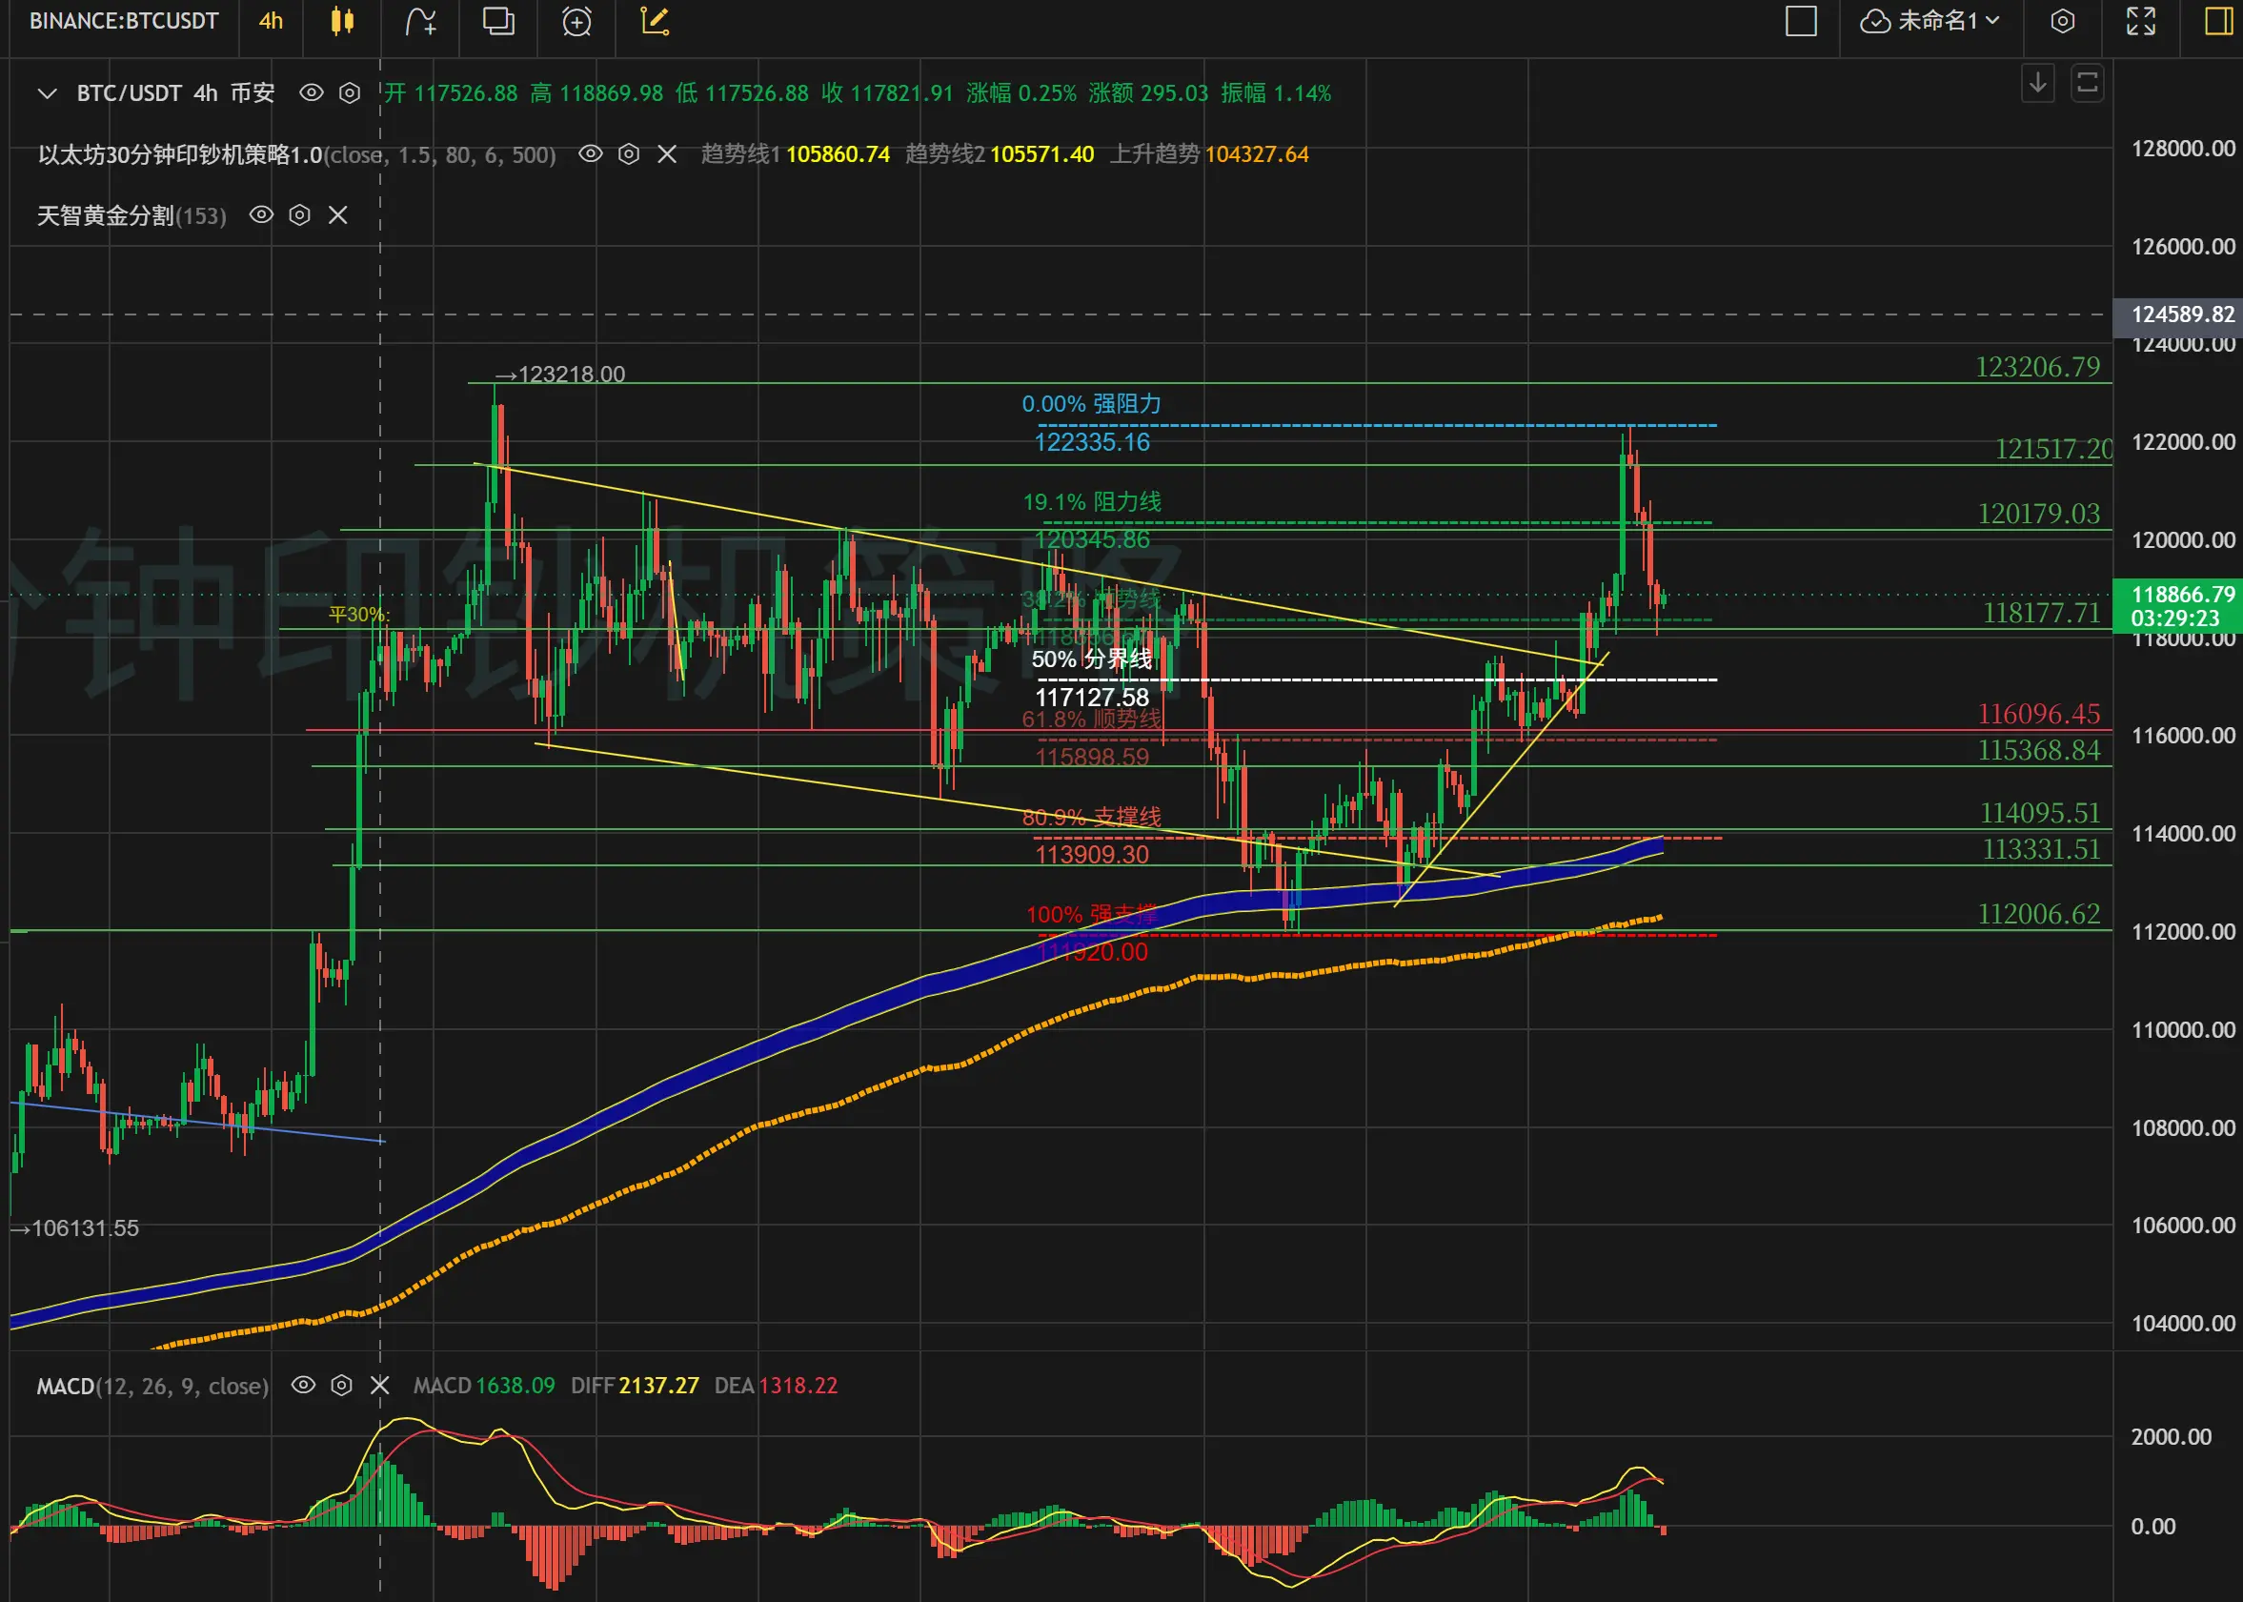Open drawing tools with the pencil icon

(x=655, y=21)
